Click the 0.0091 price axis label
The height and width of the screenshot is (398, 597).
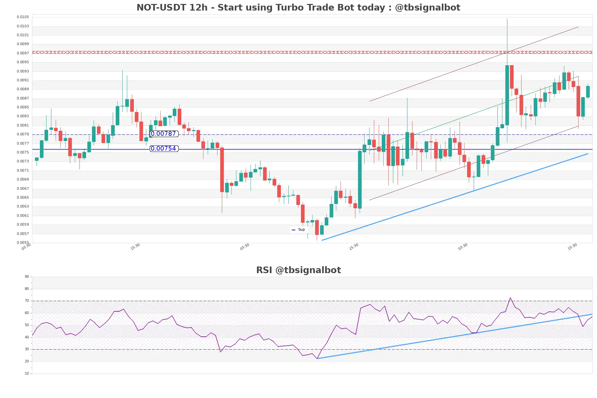click(23, 80)
